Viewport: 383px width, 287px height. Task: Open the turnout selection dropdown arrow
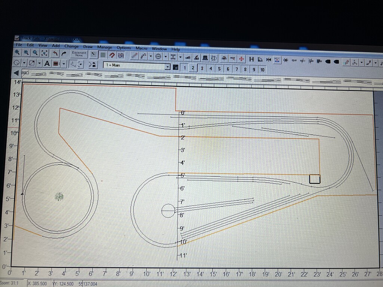(x=181, y=57)
